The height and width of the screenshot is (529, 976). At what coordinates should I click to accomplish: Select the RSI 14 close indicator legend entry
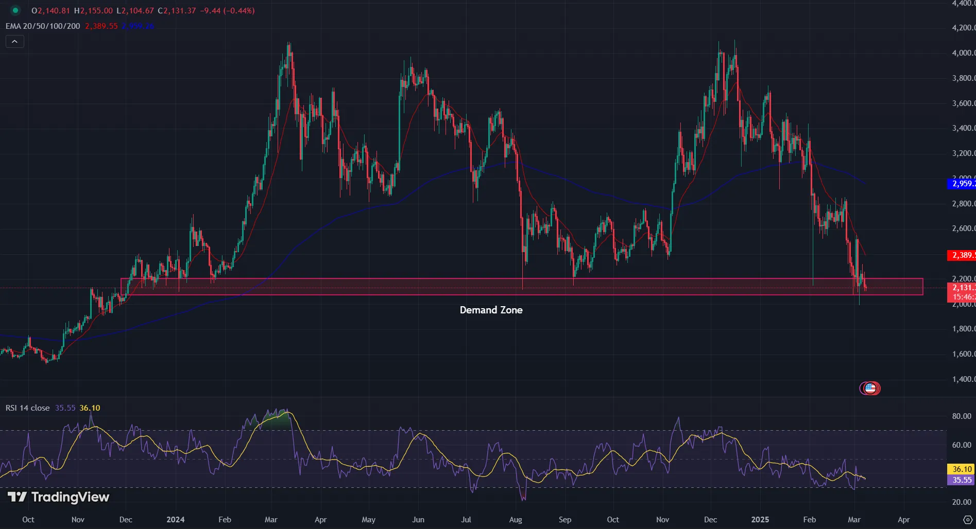click(x=27, y=408)
